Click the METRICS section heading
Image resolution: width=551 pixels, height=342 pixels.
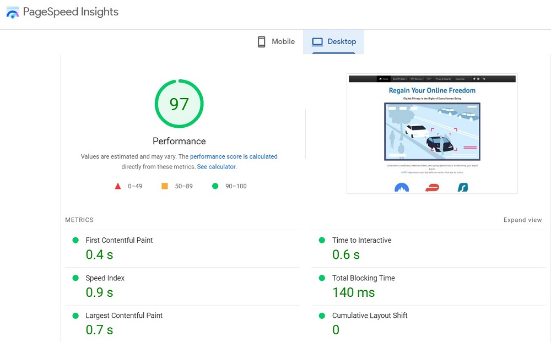(x=79, y=220)
